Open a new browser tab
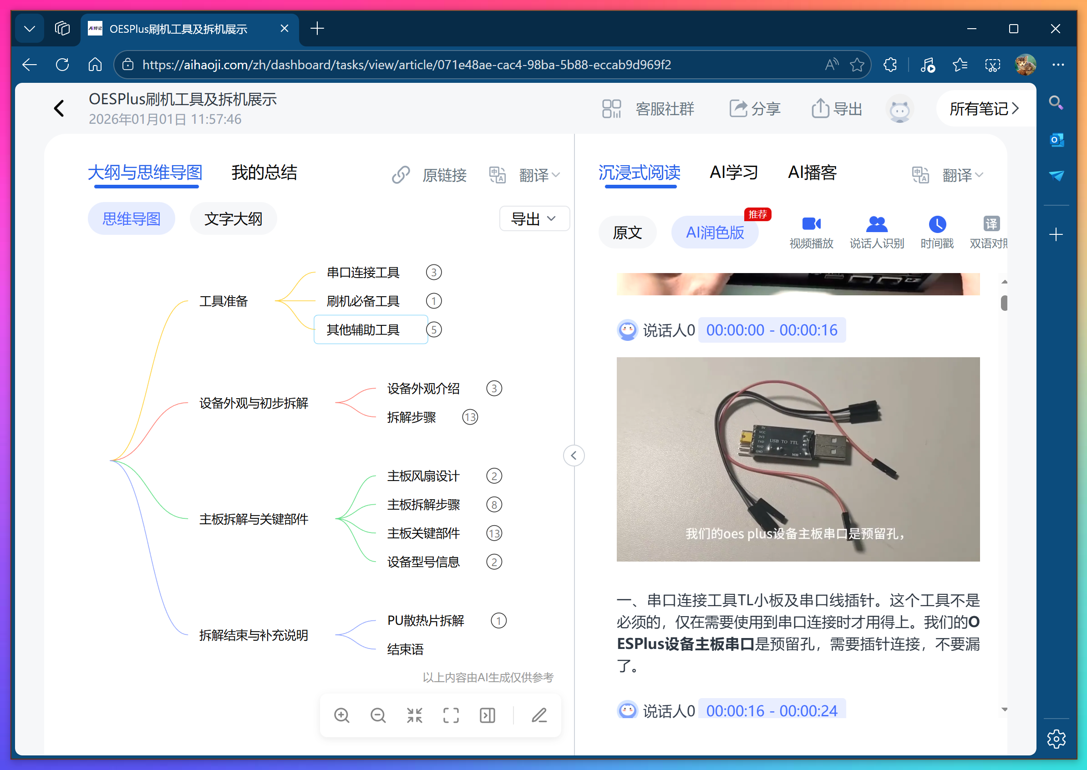The image size is (1087, 770). [x=317, y=29]
